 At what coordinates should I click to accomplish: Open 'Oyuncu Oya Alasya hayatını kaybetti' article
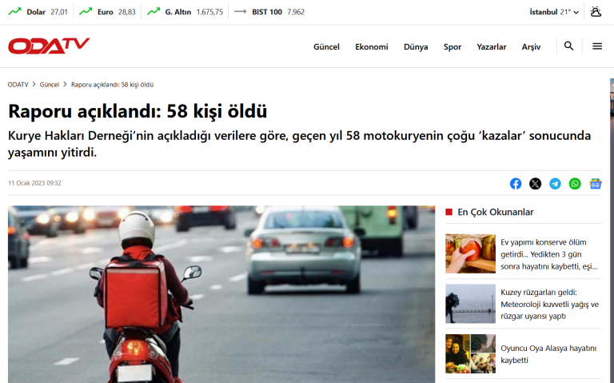click(x=548, y=354)
